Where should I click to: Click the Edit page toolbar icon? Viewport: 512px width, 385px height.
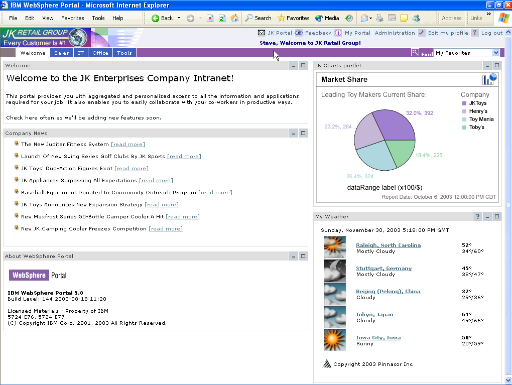click(x=392, y=18)
